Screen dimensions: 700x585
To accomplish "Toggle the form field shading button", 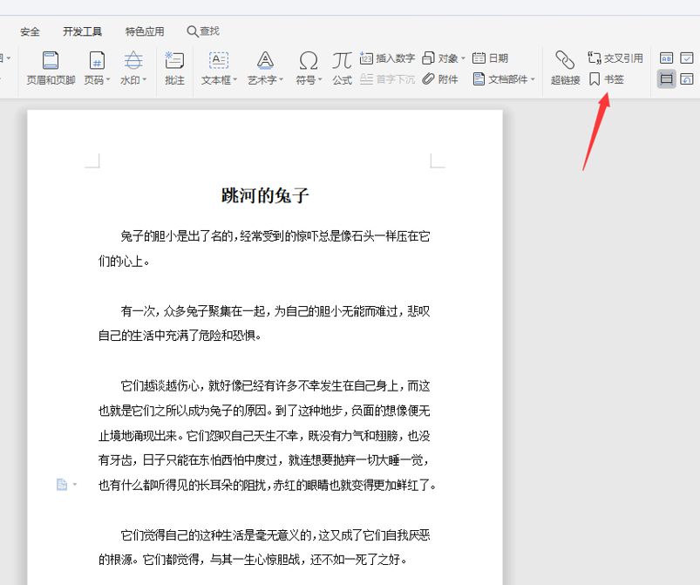I will click(667, 79).
